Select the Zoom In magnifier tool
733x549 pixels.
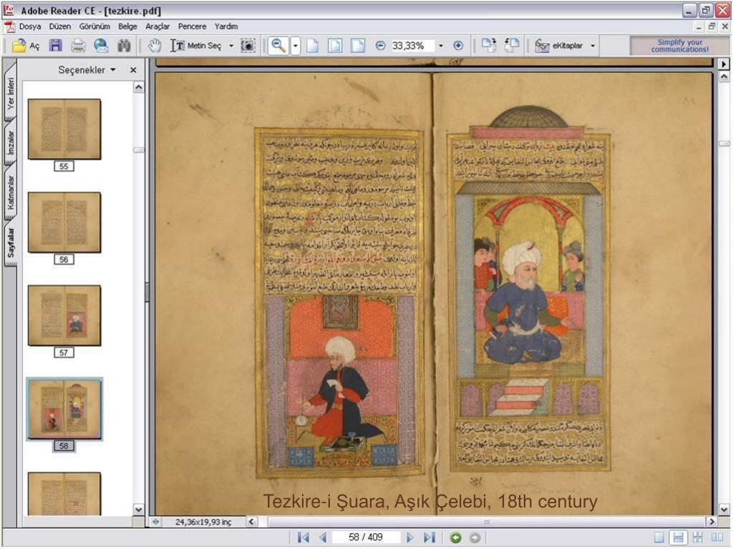(x=278, y=46)
